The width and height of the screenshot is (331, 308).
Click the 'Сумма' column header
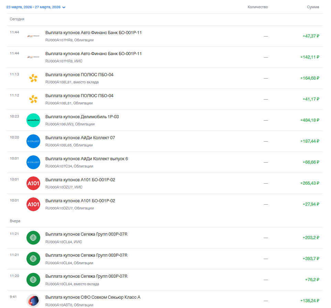tap(313, 7)
